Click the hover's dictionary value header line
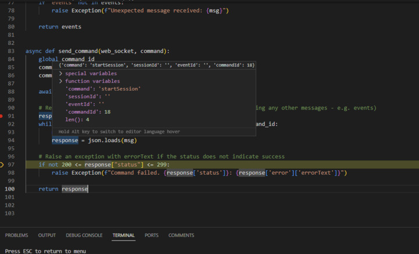The width and height of the screenshot is (419, 254). pos(156,65)
